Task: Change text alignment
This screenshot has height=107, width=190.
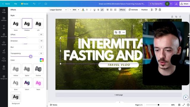Action: coord(107,10)
